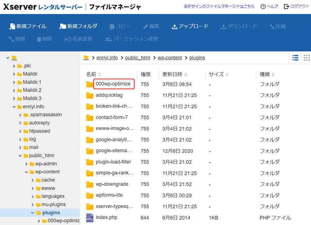Screen dimensions: 311x225
Task: Collapse the wp-content tree node
Action: pyautogui.click(x=26, y=172)
